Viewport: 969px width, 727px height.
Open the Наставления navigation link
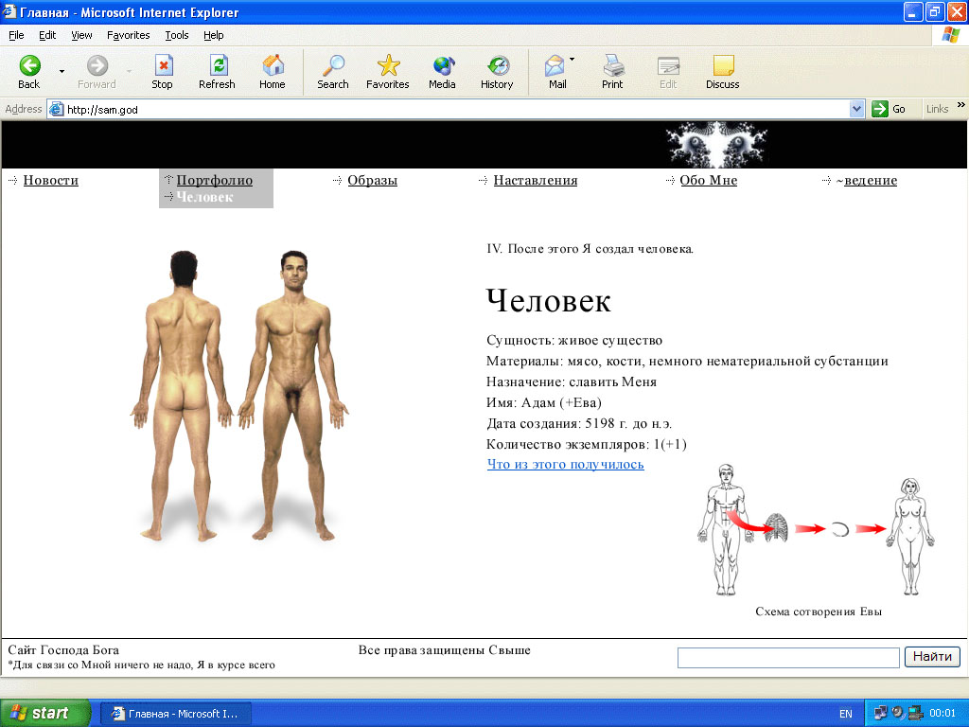click(535, 181)
